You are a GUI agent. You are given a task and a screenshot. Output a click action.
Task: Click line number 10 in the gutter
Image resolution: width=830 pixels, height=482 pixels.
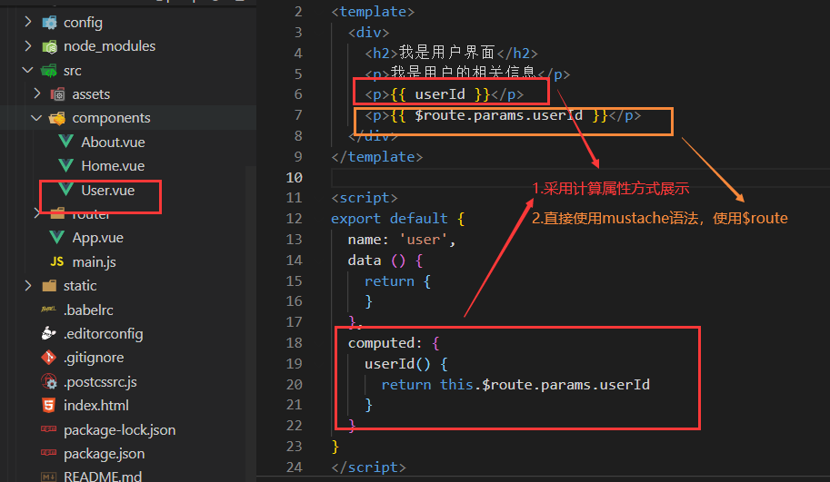[295, 178]
